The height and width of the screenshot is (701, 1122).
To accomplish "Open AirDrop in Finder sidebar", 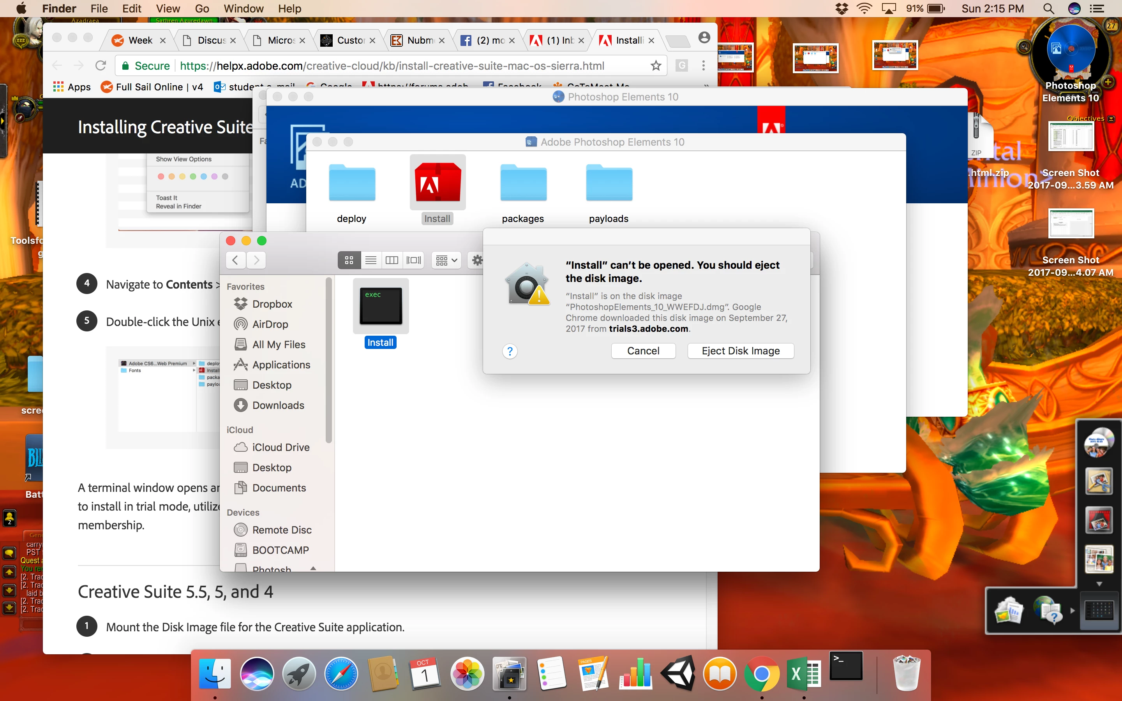I will [x=270, y=324].
